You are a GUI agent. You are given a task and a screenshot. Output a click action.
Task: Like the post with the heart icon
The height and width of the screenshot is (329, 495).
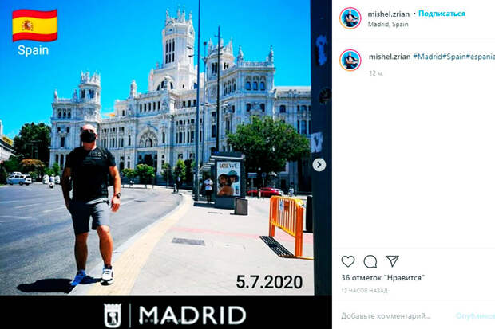[x=348, y=261]
